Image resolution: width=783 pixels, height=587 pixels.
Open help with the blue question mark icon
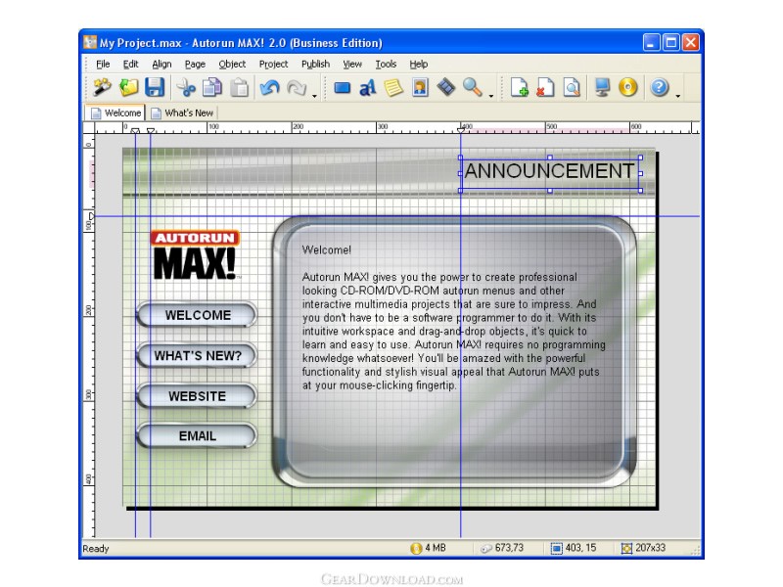point(660,88)
